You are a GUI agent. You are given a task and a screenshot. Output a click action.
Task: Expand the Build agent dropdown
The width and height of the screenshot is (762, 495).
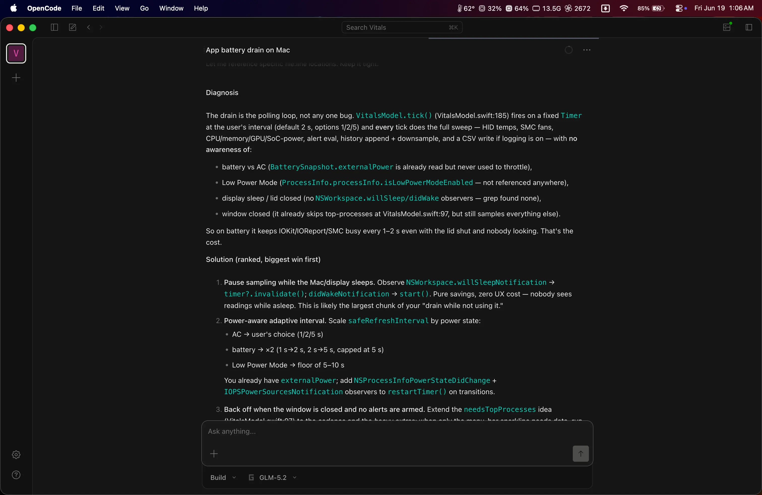[x=223, y=477]
